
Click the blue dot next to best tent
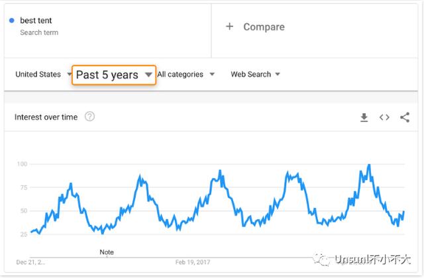12,21
